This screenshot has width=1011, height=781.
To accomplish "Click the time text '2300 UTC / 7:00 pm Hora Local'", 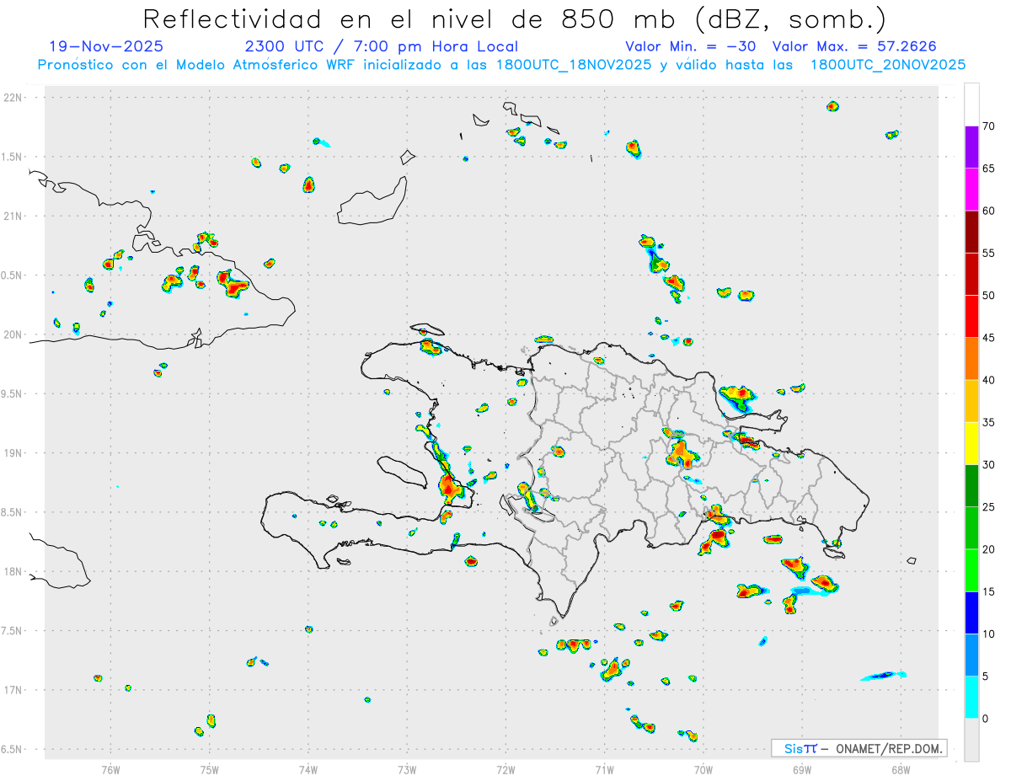I will click(382, 46).
